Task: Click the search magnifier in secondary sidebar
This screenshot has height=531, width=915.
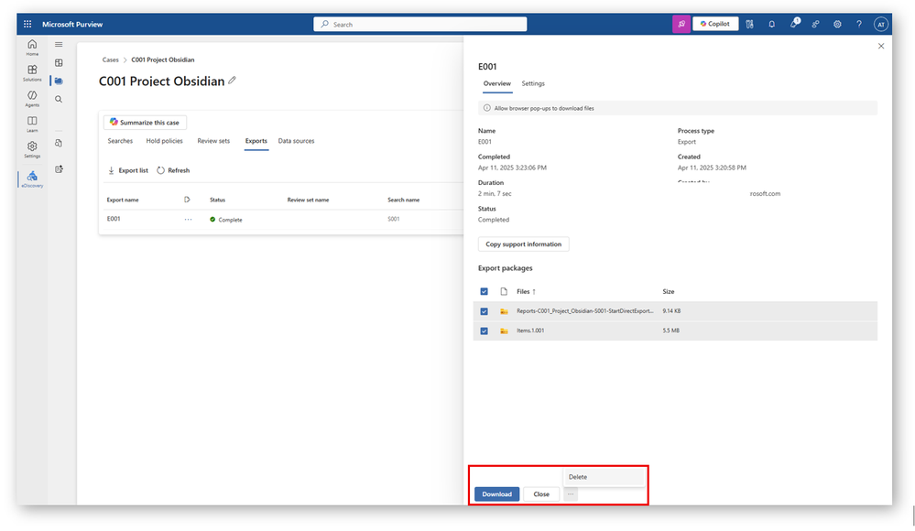Action: (x=59, y=99)
